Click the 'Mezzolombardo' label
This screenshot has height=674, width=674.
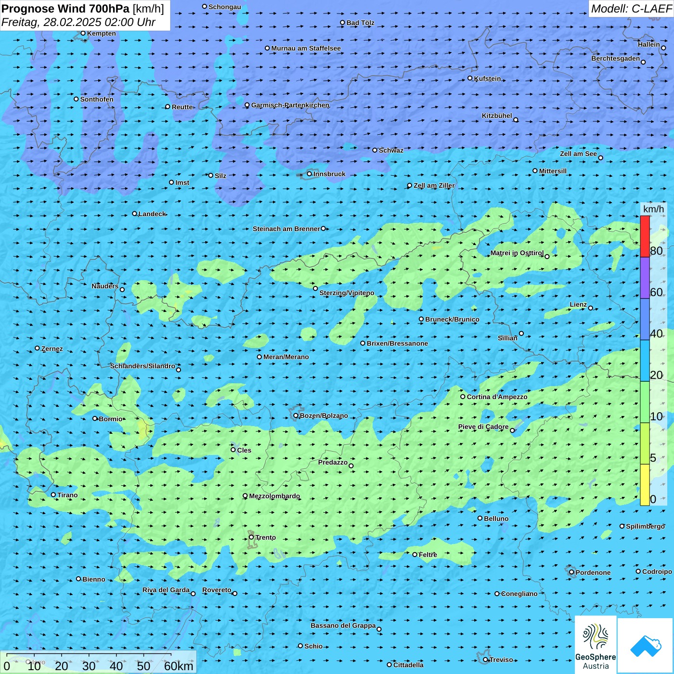click(x=274, y=496)
